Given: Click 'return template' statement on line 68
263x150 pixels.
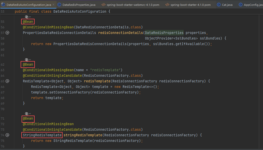Looking at the screenshot, I should pos(47,98).
